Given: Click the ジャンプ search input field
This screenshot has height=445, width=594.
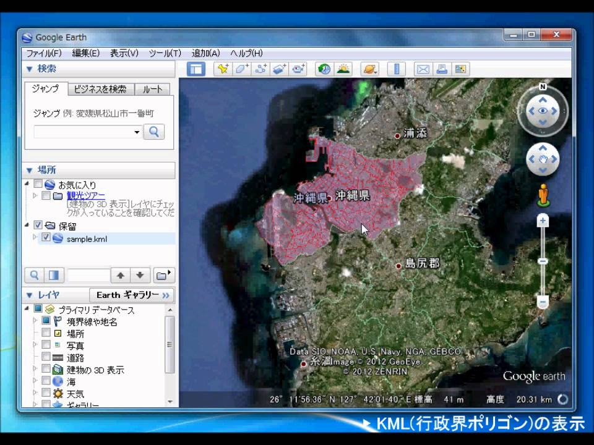Looking at the screenshot, I should coord(87,132).
